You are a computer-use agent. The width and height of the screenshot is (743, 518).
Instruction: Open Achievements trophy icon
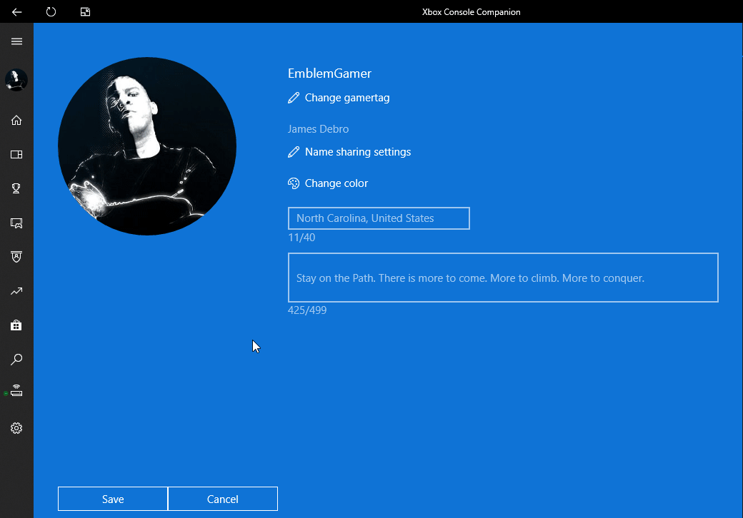(x=16, y=188)
